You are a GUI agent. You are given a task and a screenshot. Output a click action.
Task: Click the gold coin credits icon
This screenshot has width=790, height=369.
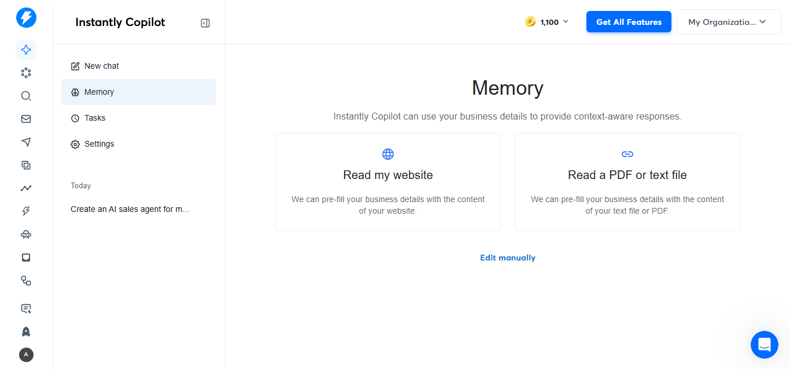[530, 22]
